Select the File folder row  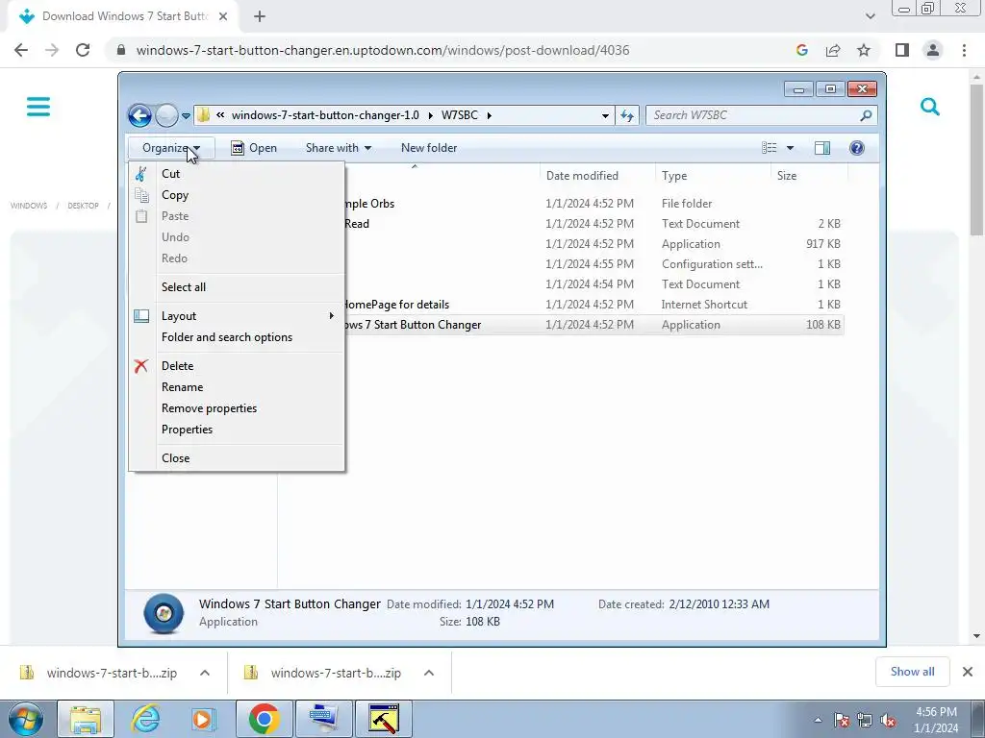pyautogui.click(x=594, y=204)
